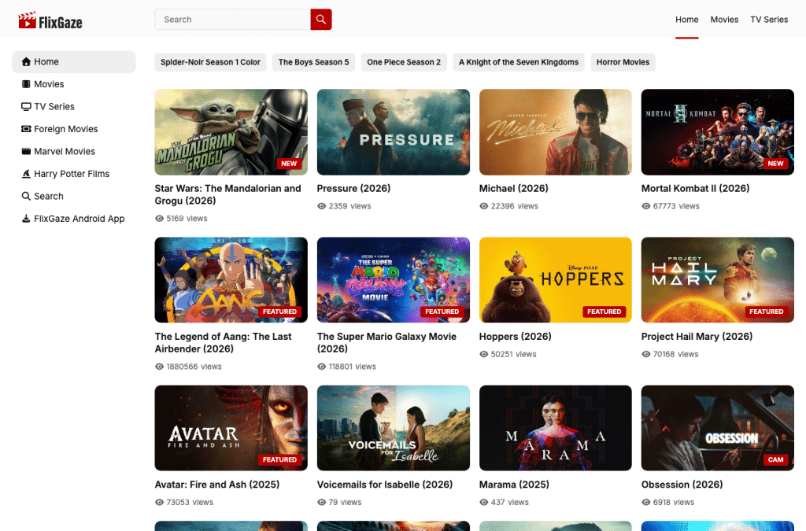Click the Harry Potter Films wizard icon
Viewport: 806px width, 531px height.
click(x=26, y=174)
